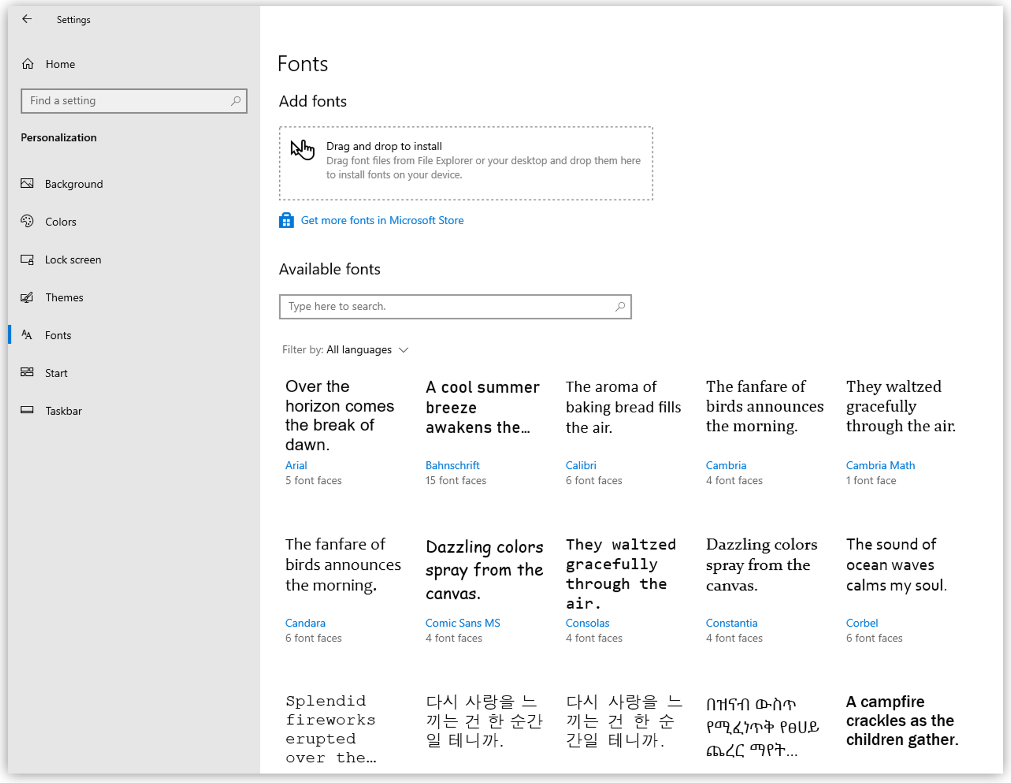Open the Personalization menu section
The image size is (1011, 783).
coord(59,137)
